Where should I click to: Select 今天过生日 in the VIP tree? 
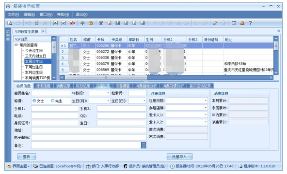click(x=33, y=50)
